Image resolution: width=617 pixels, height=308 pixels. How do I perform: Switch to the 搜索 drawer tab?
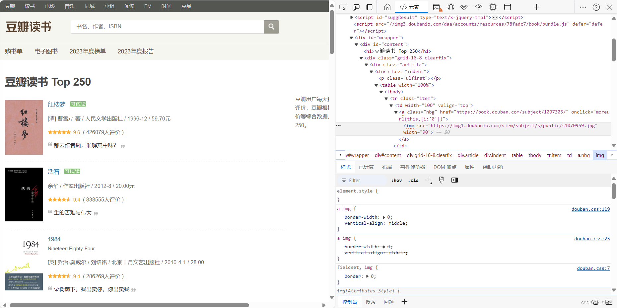point(370,302)
